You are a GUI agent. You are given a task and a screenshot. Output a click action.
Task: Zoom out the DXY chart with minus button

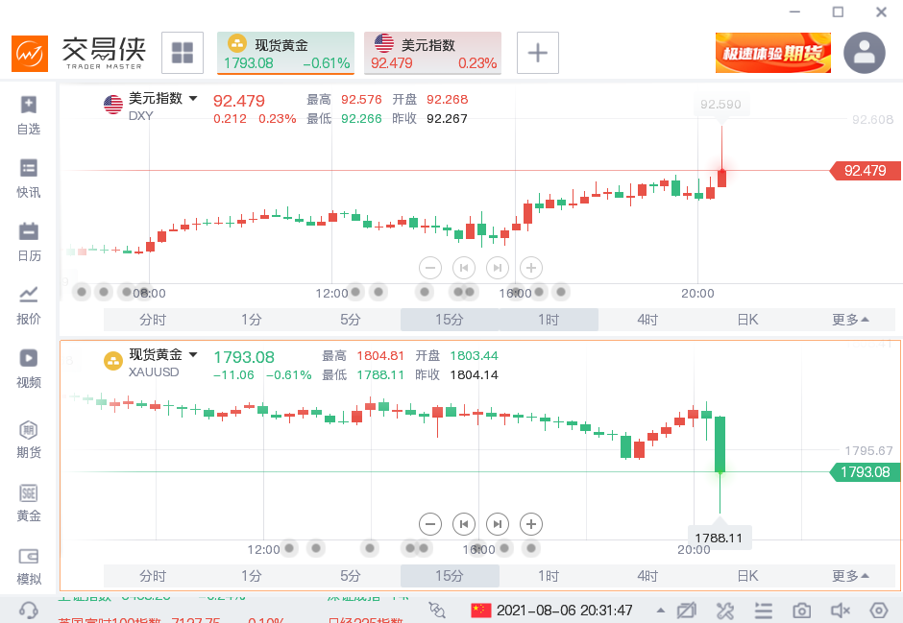[430, 268]
